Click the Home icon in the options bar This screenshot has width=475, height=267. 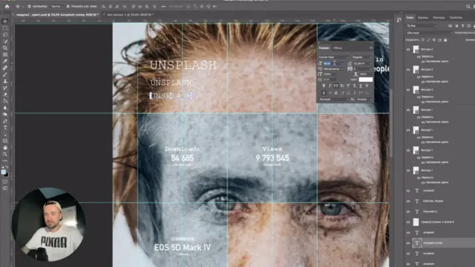7,6
